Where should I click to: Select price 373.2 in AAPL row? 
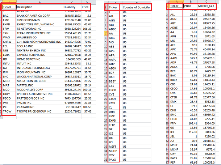coord(191,58)
